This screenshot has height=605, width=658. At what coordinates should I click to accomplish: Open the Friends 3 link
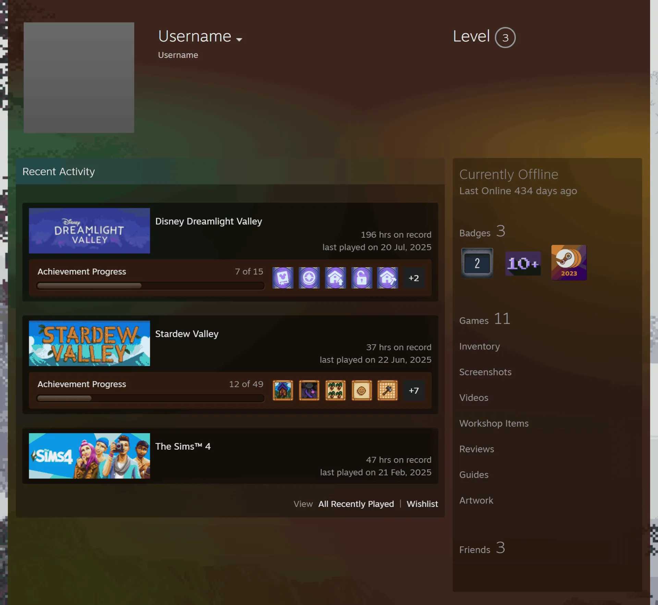[482, 548]
